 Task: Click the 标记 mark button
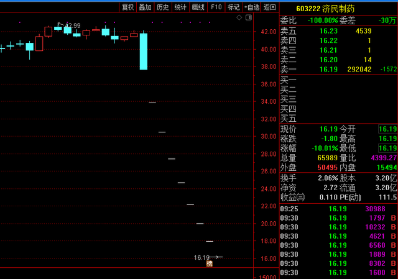tap(233, 7)
